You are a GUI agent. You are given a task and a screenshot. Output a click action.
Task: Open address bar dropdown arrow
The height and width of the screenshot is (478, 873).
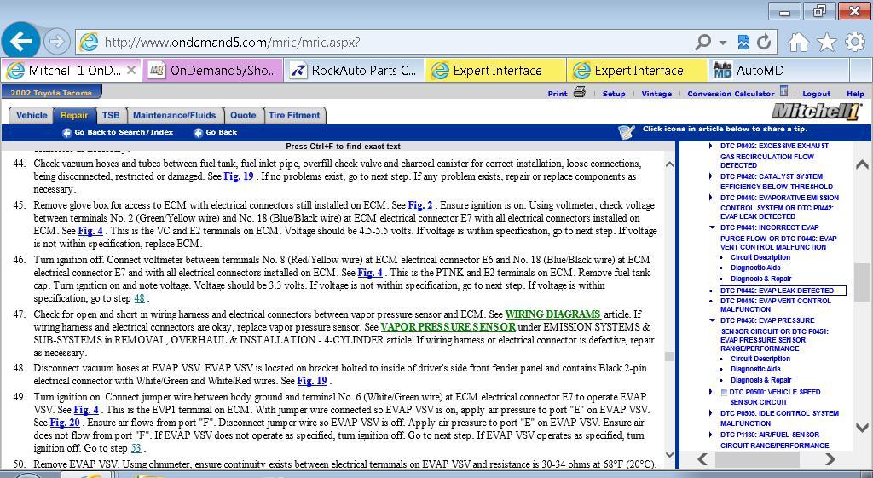(723, 43)
